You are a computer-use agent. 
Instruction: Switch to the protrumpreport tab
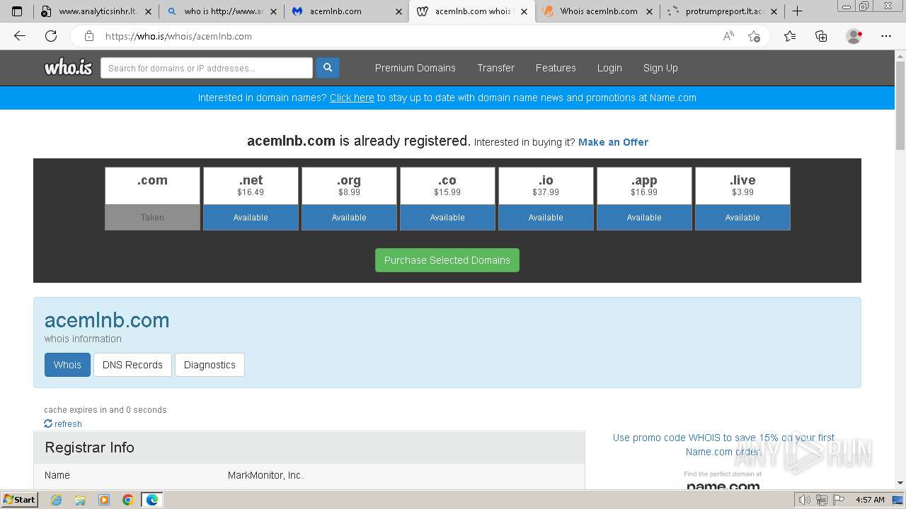(x=722, y=11)
